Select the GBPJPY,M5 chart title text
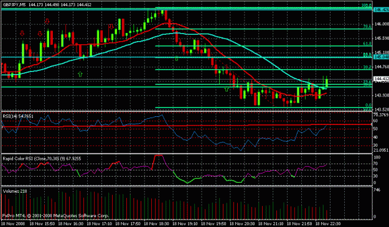389x227 pixels. pyautogui.click(x=14, y=5)
